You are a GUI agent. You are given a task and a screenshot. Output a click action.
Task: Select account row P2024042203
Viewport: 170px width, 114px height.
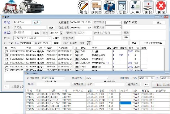98,100
